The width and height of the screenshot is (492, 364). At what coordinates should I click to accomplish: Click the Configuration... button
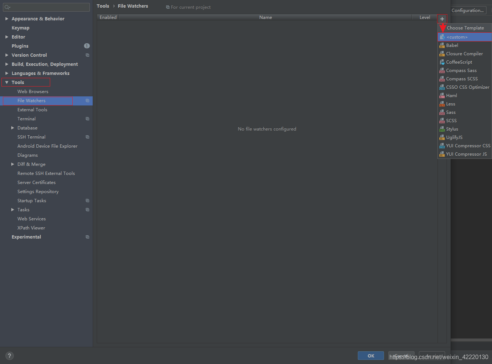coord(468,11)
